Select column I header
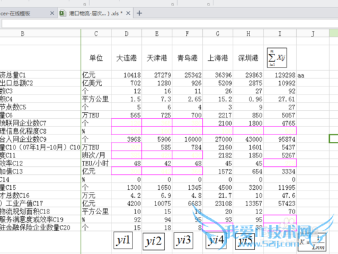 coord(280,34)
